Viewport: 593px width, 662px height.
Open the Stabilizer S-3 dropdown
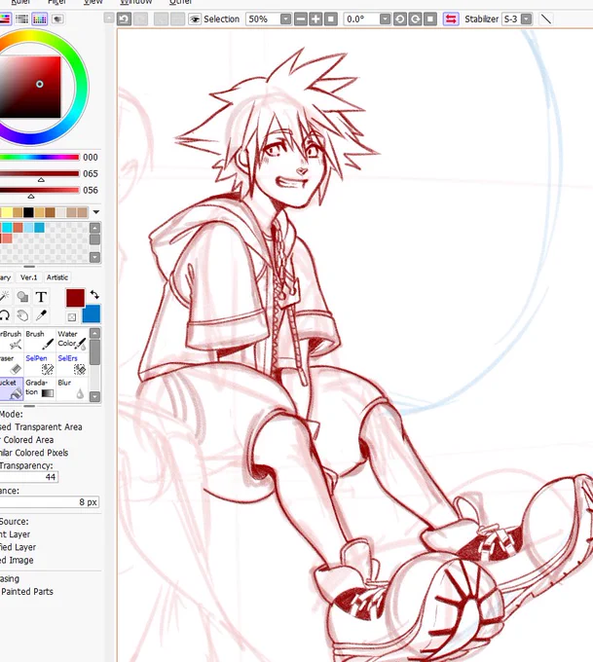(526, 19)
